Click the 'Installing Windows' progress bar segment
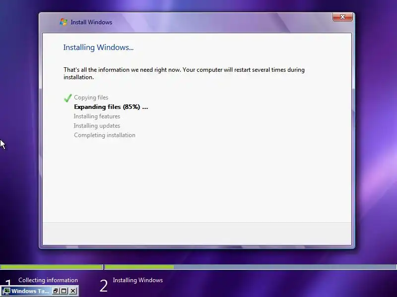Screen dimensions: 397x297 251,267
